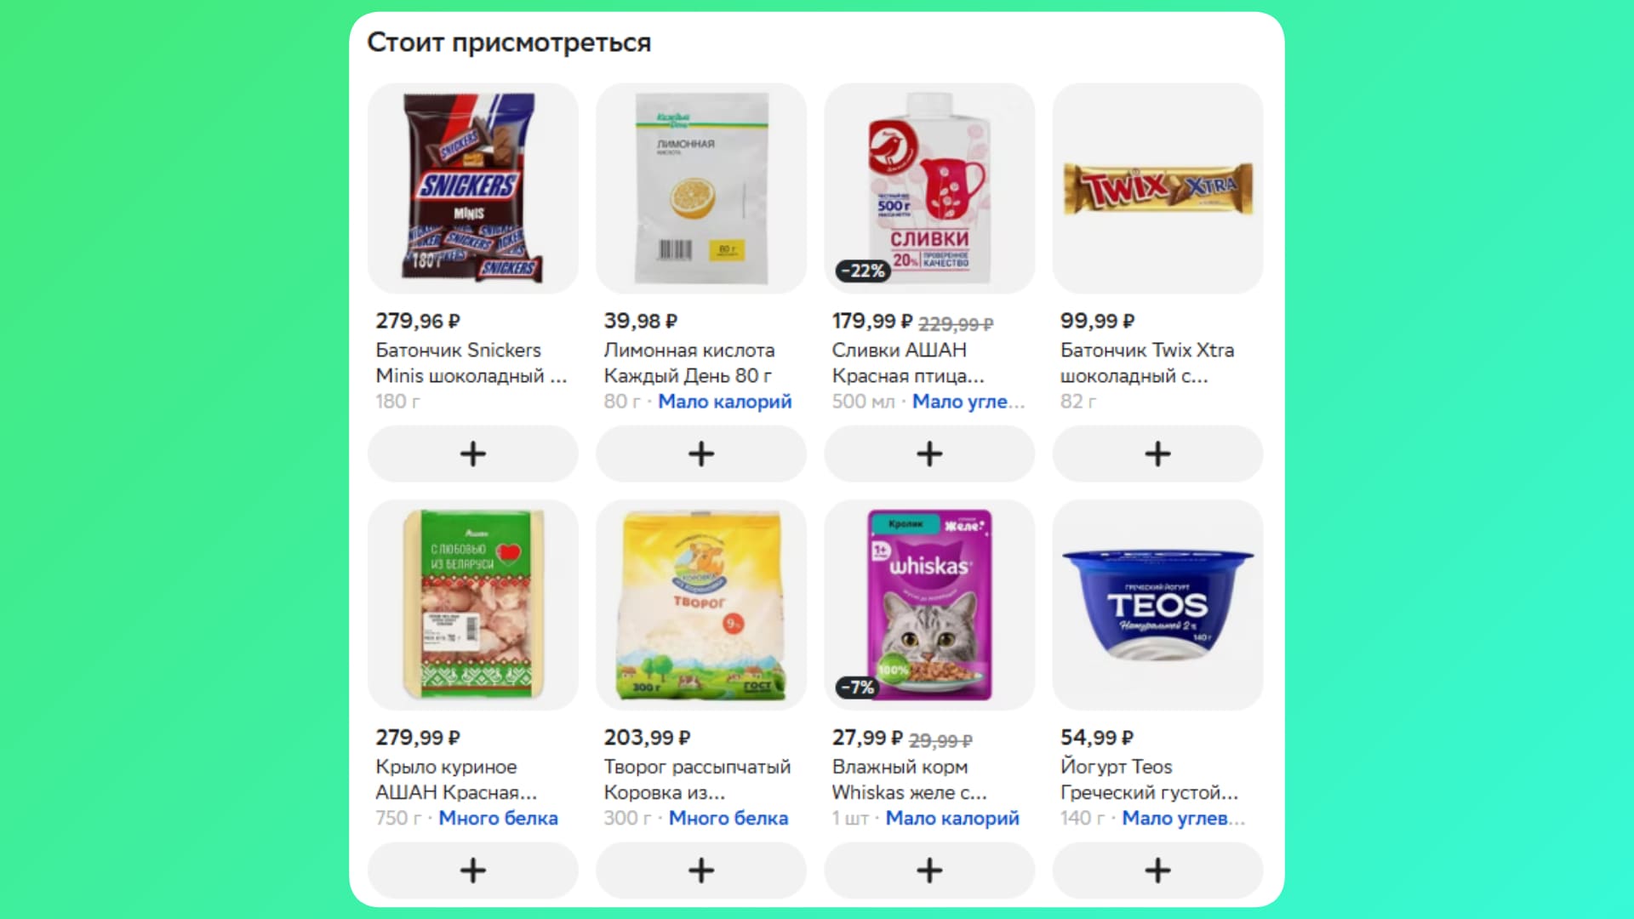Add Крыло куриное to cart with plus
This screenshot has height=919, width=1634.
click(472, 870)
